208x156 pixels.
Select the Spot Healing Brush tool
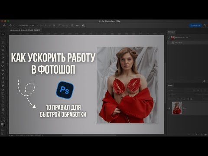[3, 62]
